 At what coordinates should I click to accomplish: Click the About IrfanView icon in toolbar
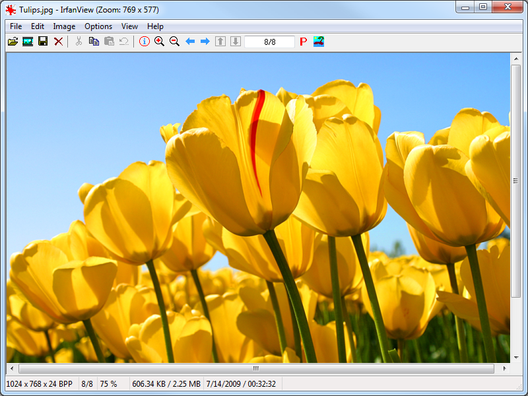[x=319, y=42]
